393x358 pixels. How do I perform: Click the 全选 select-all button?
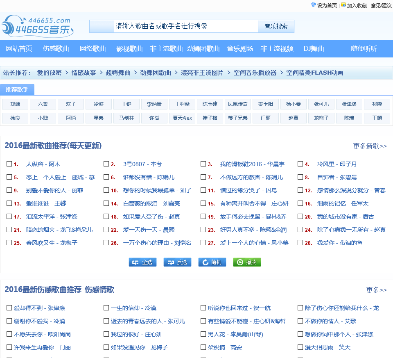pos(142,262)
